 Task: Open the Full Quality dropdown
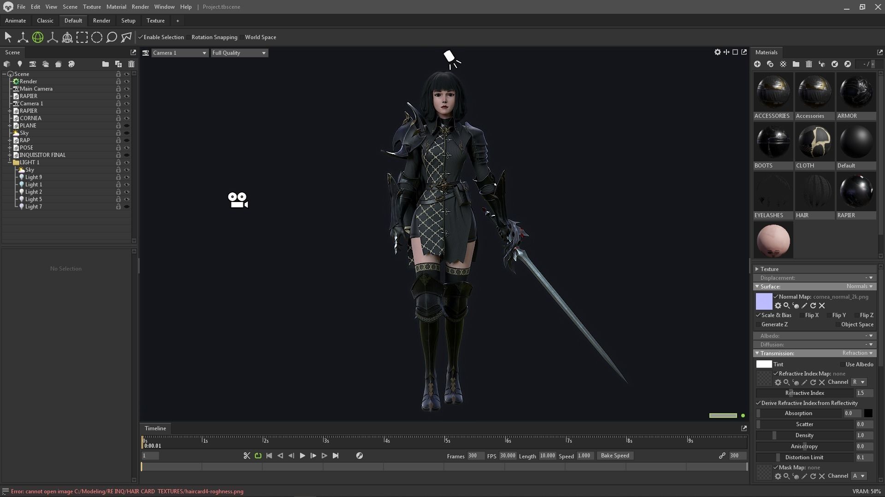pos(239,53)
